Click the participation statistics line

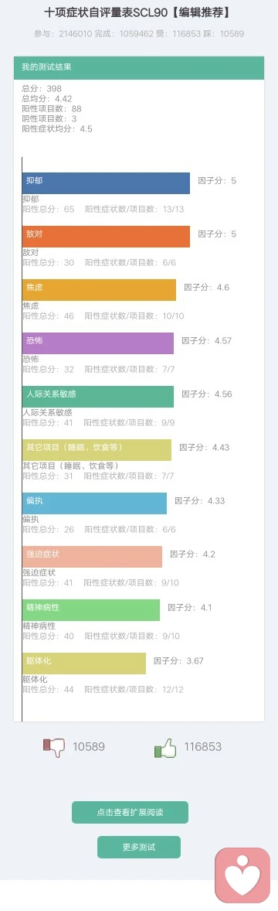point(139,34)
